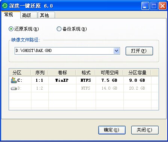This screenshot has width=168, height=142.
Task: Close the window with the red X
Action: 162,6
